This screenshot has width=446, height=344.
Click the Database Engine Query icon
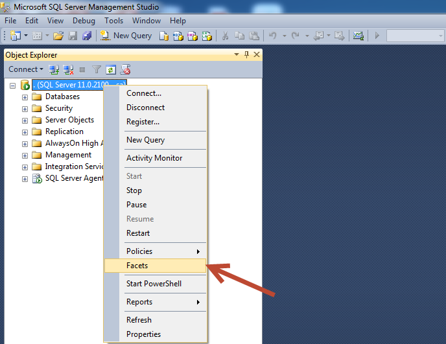coord(164,36)
